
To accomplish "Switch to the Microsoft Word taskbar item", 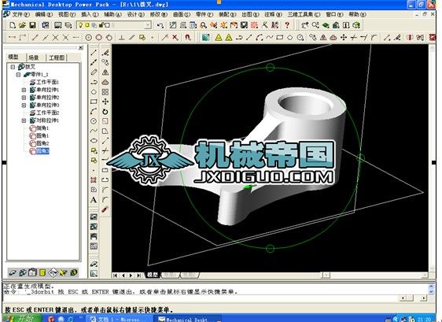I will 119,319.
